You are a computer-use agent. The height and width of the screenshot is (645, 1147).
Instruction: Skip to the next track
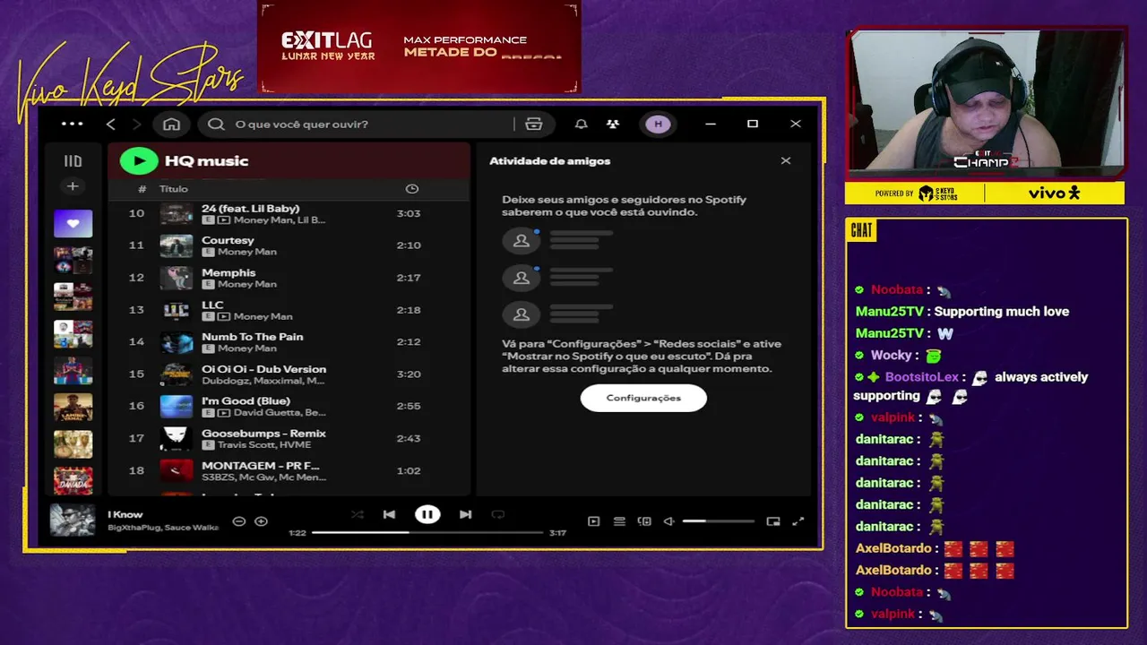pyautogui.click(x=465, y=514)
